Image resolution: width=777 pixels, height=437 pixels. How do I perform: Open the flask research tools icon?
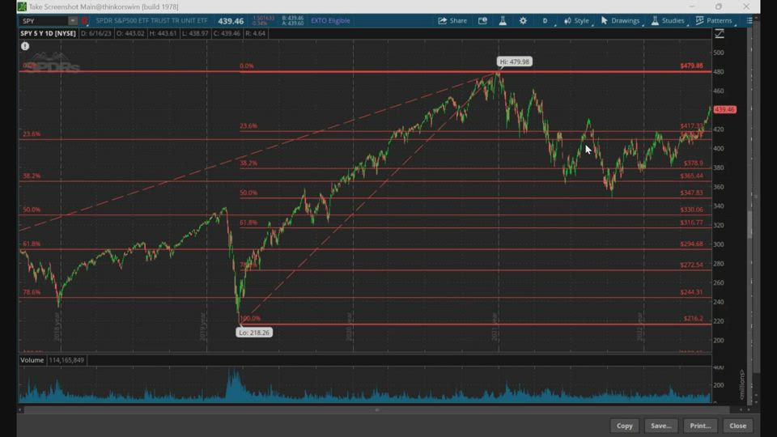(503, 20)
